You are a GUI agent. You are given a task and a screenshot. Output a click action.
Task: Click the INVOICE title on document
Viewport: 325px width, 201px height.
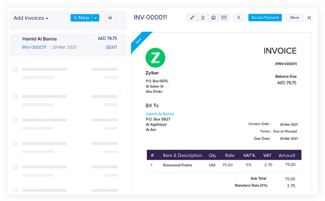coord(280,51)
